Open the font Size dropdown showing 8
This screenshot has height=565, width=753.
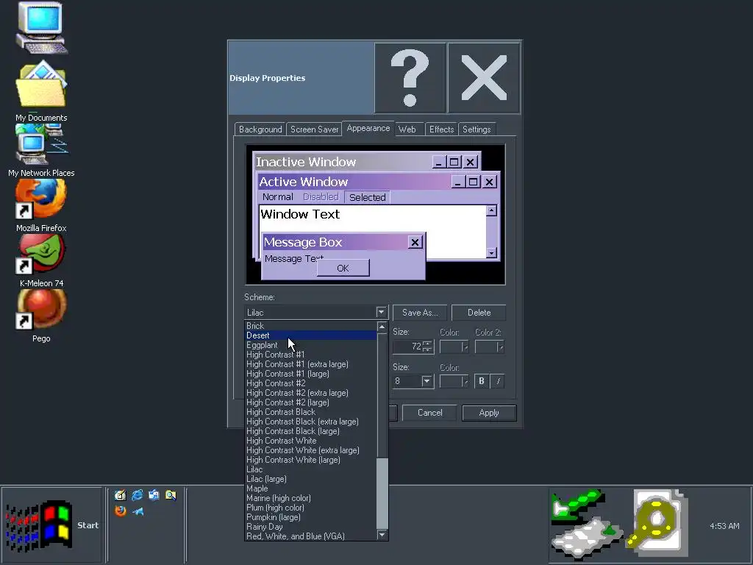pos(427,382)
